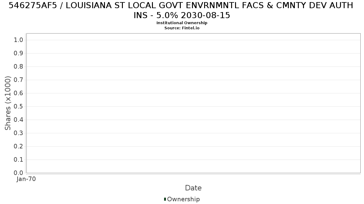
Task: Click the 0.8 y-axis tick label
Action: 19,67
